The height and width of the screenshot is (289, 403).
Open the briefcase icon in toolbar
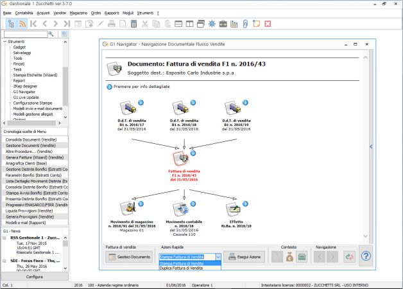point(223,24)
